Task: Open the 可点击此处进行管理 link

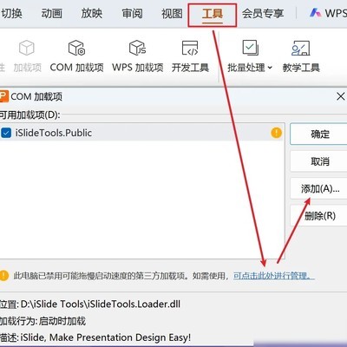Action: tap(274, 276)
